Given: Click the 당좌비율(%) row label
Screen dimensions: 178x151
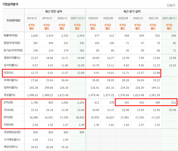Looking at the screenshot, I should 11,87.
